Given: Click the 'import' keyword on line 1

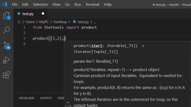Looking at the screenshot, I should (73, 27).
